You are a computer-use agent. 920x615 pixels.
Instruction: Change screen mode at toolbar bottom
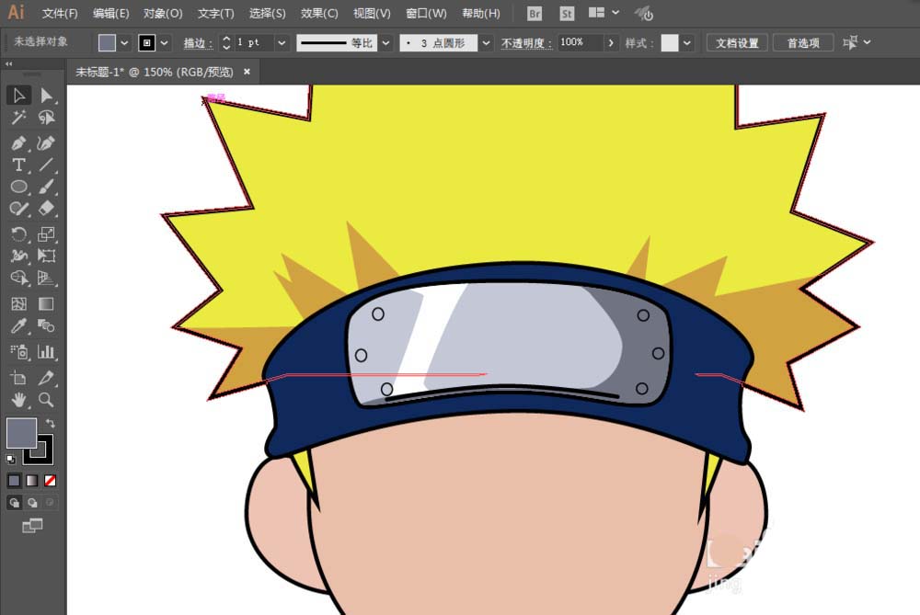(x=32, y=526)
